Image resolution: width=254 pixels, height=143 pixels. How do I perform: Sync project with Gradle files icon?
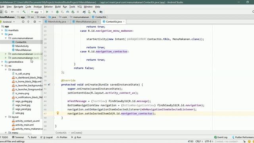click(x=84, y=12)
